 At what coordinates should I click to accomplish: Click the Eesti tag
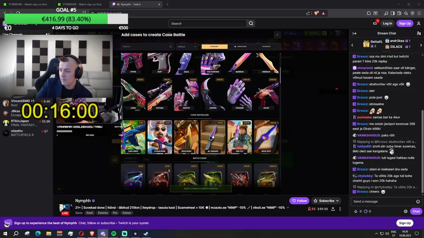[x=90, y=213]
